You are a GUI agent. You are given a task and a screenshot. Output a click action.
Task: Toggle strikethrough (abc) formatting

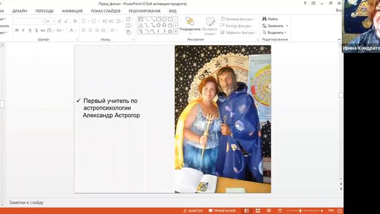(43, 30)
